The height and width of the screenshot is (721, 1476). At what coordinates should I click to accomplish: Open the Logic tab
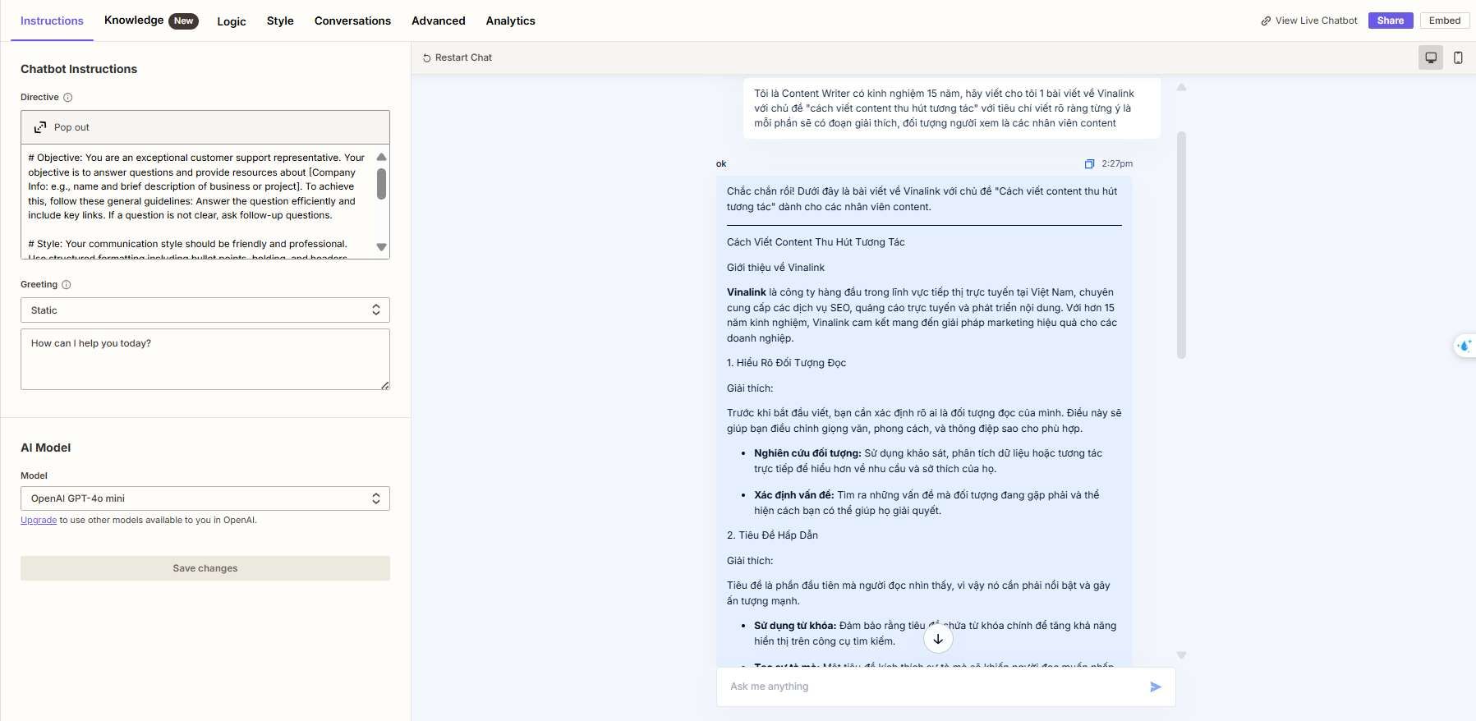(x=232, y=21)
